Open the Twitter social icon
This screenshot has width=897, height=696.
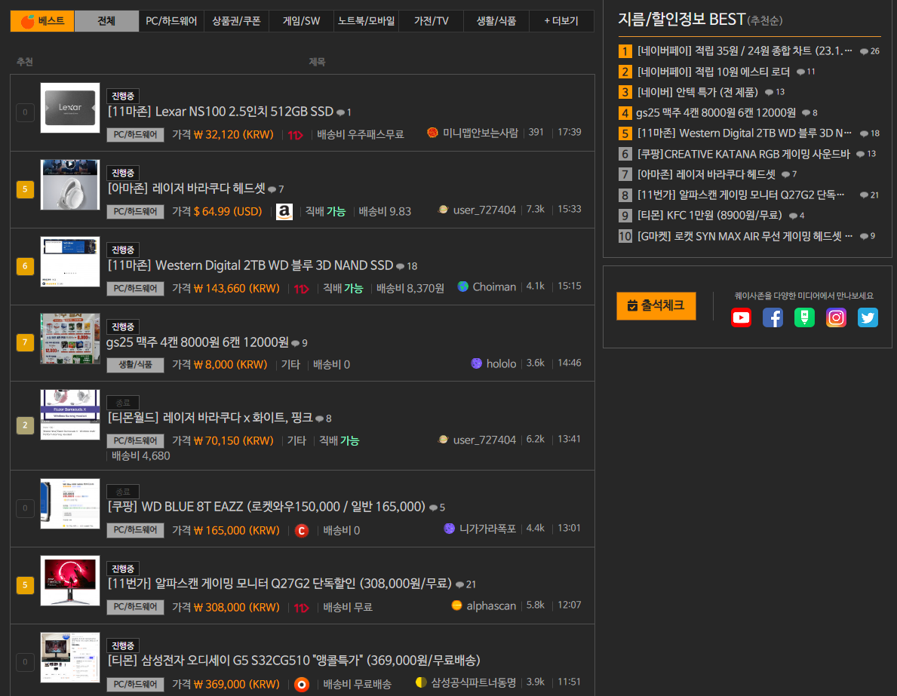[868, 317]
